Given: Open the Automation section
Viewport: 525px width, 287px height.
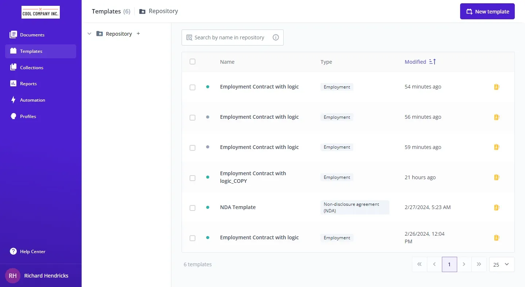Looking at the screenshot, I should click(32, 100).
